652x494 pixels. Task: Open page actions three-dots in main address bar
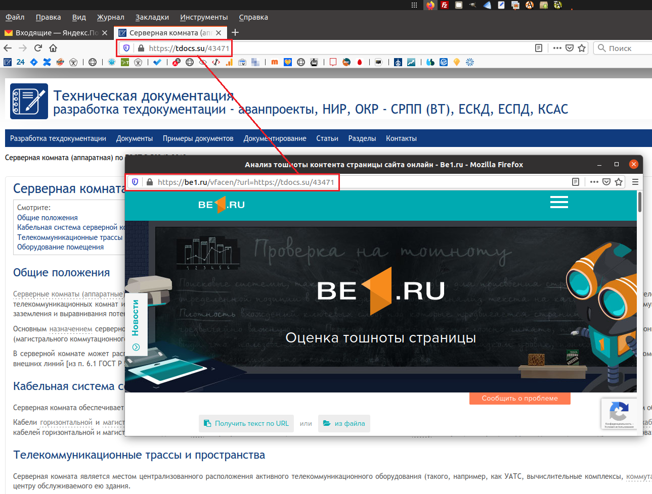coord(557,48)
